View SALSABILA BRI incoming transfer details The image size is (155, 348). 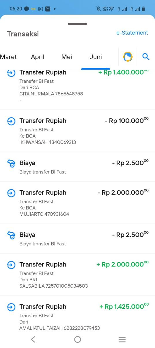[77, 275]
